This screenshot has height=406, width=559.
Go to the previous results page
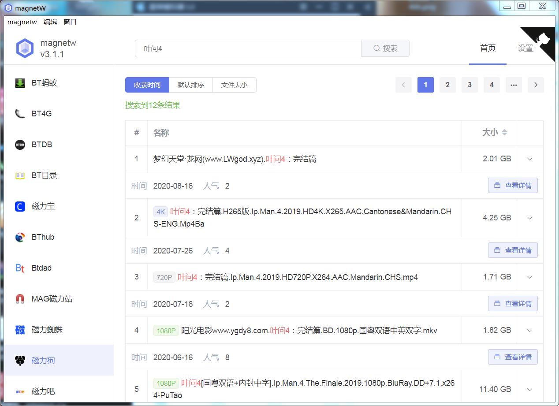403,85
